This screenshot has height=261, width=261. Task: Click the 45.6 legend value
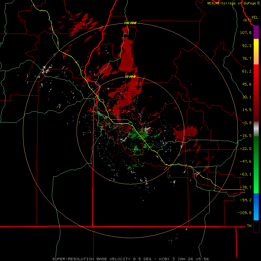(247, 84)
